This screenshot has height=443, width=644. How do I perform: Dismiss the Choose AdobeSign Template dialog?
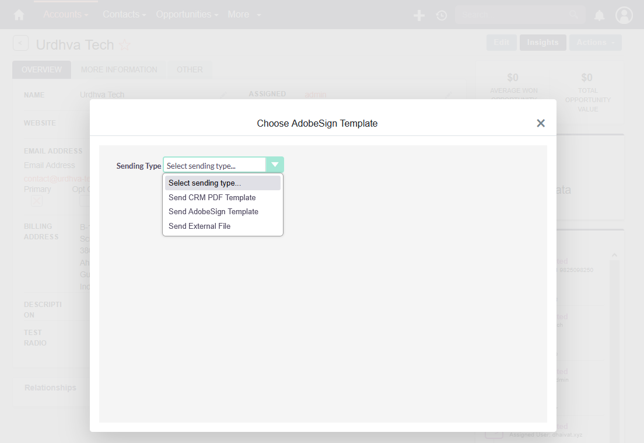tap(541, 123)
